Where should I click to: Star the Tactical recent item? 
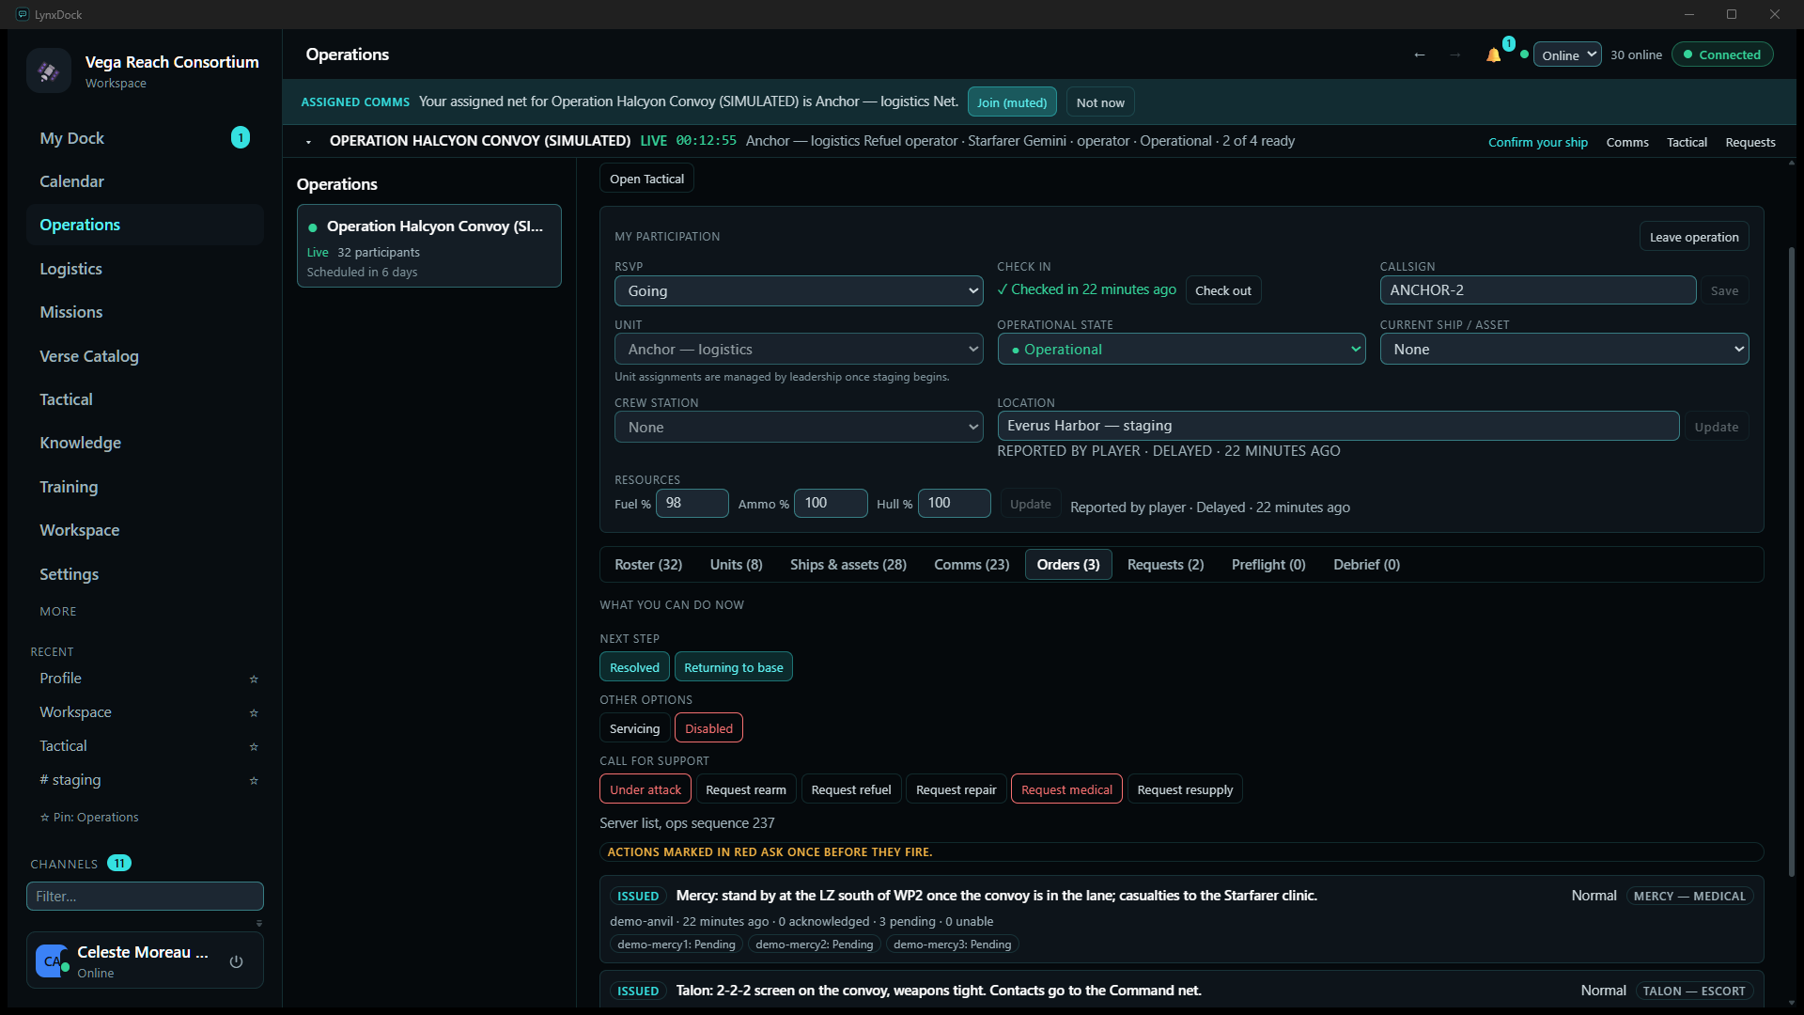pos(254,746)
